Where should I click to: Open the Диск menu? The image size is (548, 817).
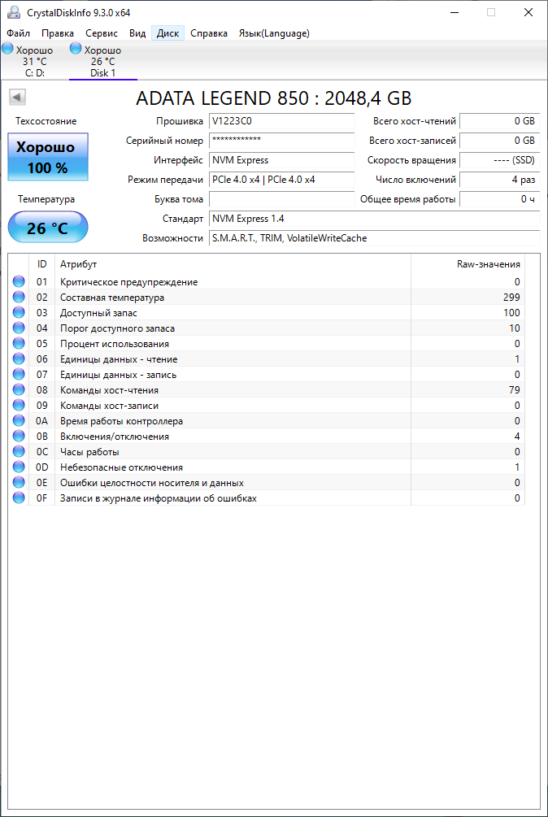click(x=167, y=33)
